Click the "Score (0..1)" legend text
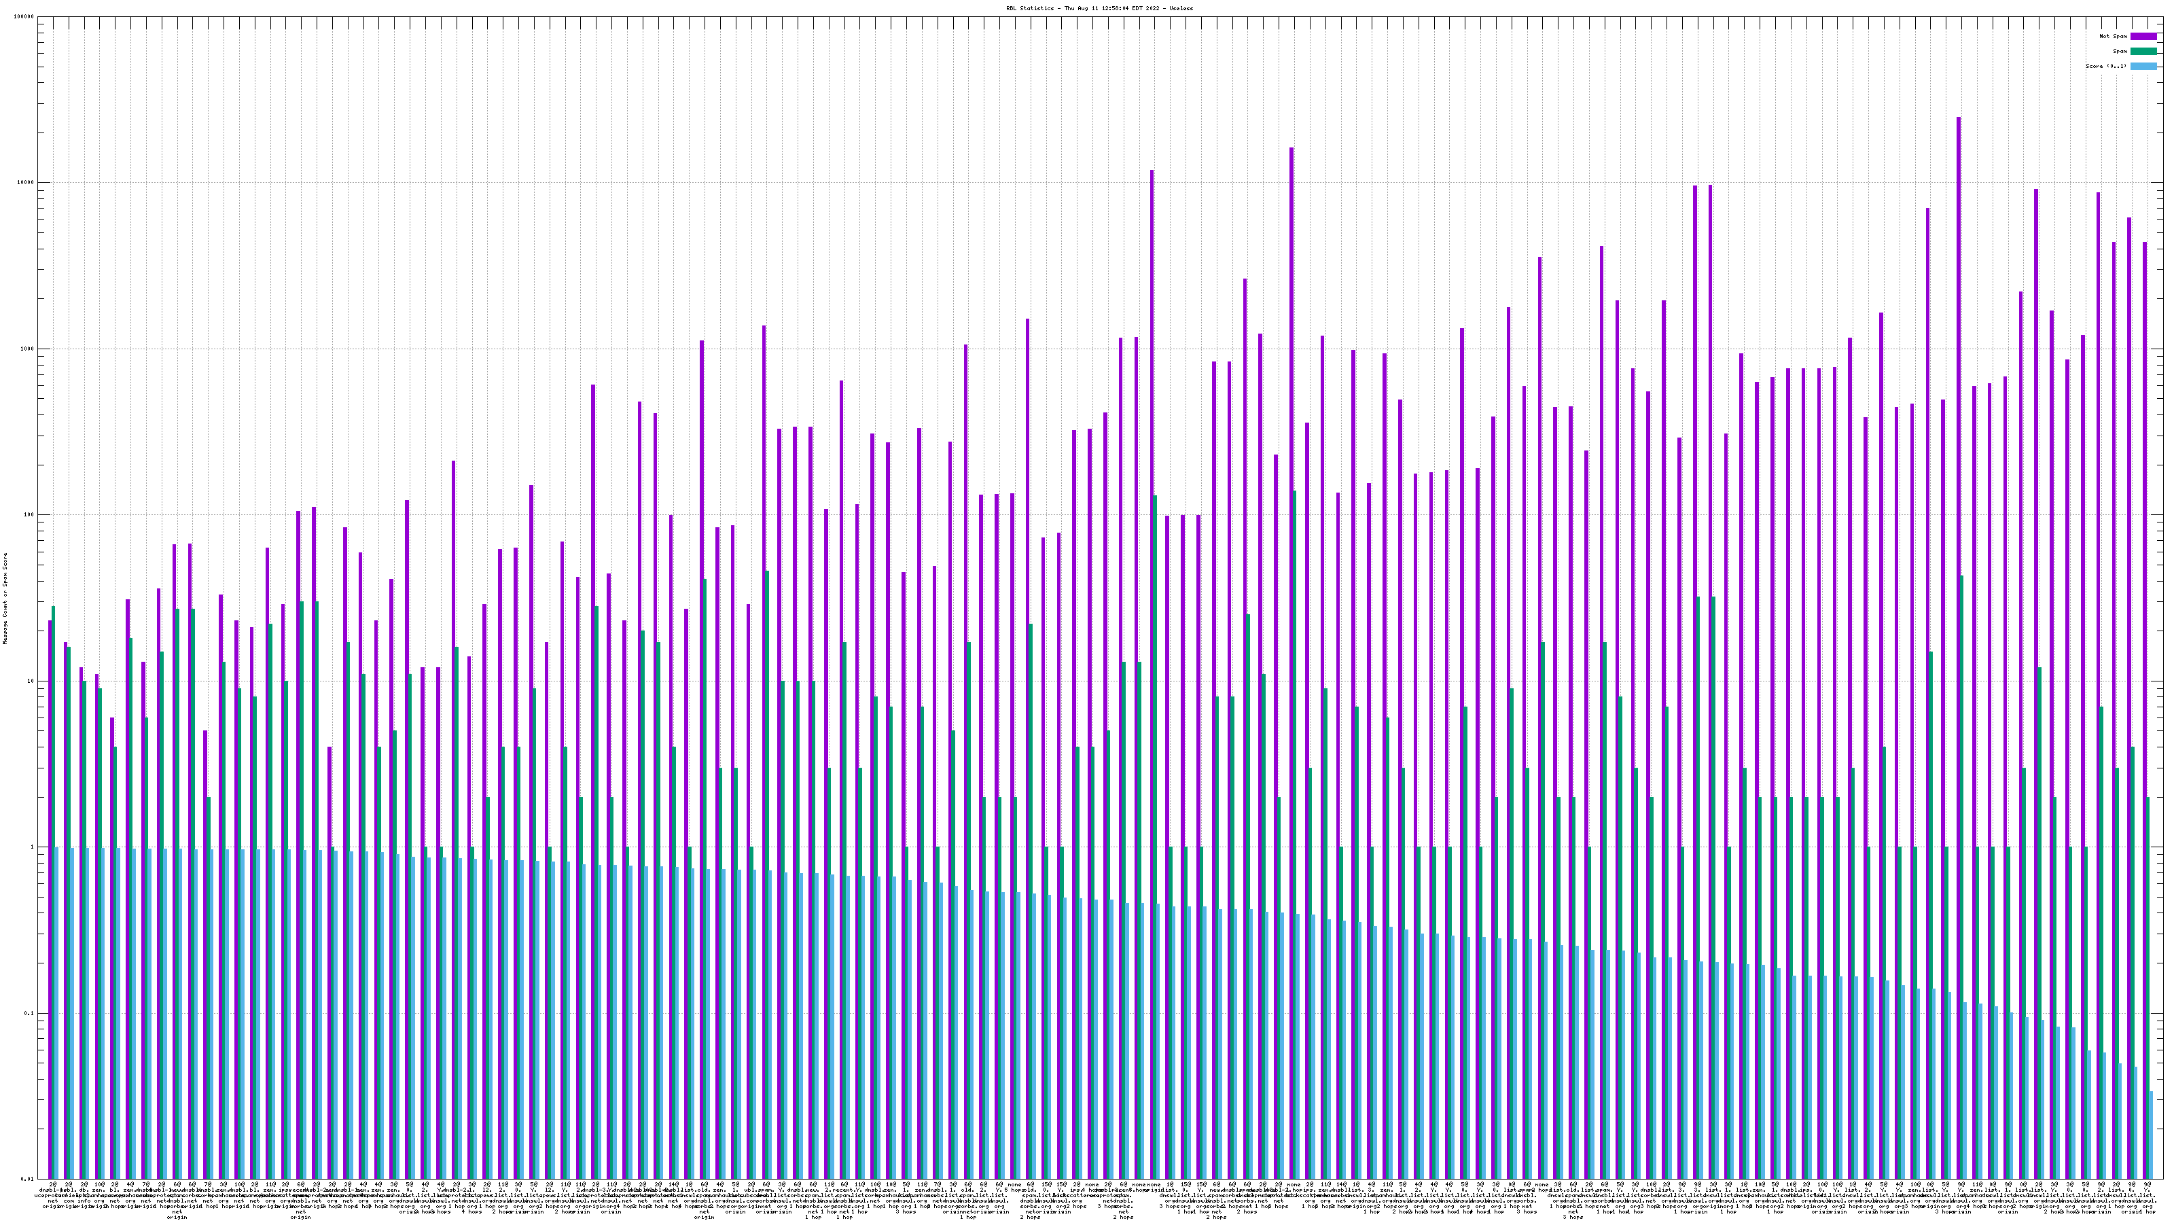Viewport: 2174px width, 1223px height. [x=2107, y=66]
